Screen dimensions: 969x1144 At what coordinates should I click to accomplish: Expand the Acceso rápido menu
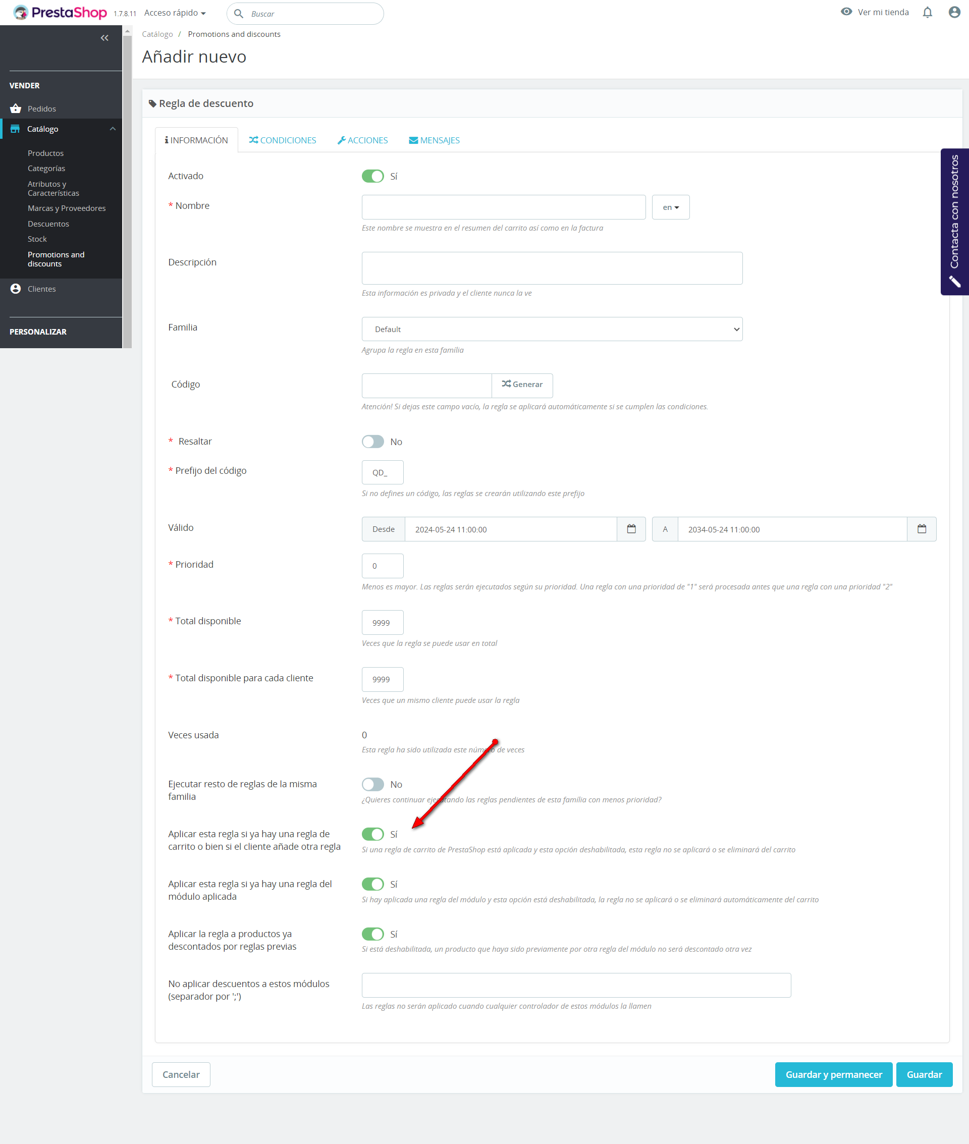pos(175,13)
